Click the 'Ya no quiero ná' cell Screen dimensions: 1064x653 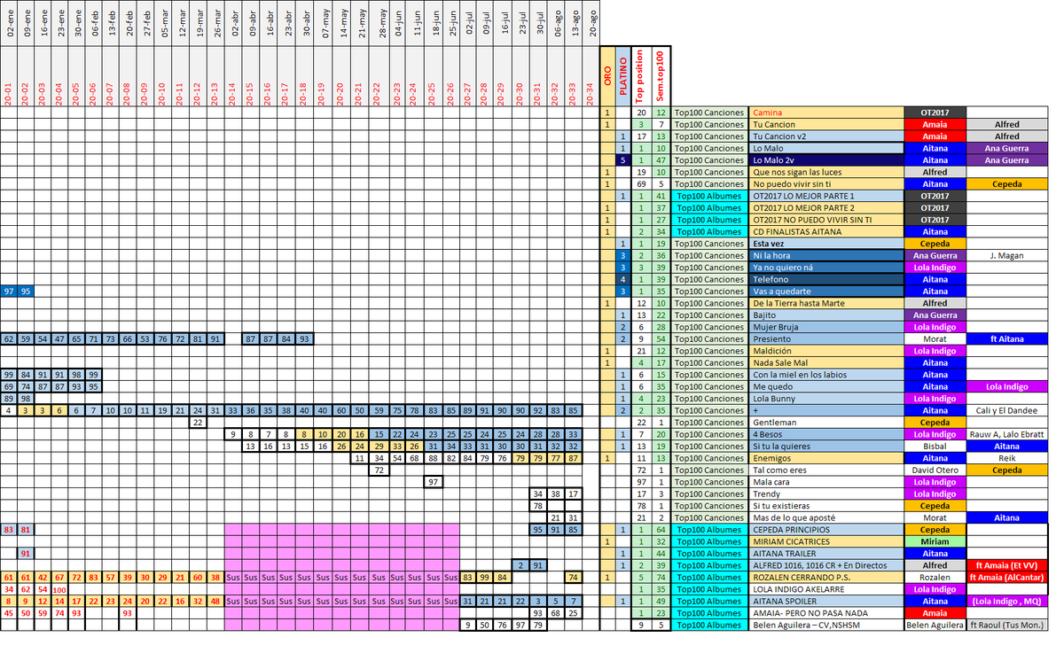click(825, 268)
